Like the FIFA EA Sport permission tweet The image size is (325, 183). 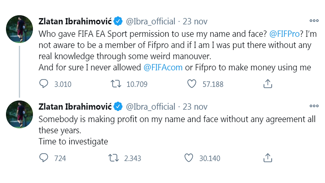(192, 84)
